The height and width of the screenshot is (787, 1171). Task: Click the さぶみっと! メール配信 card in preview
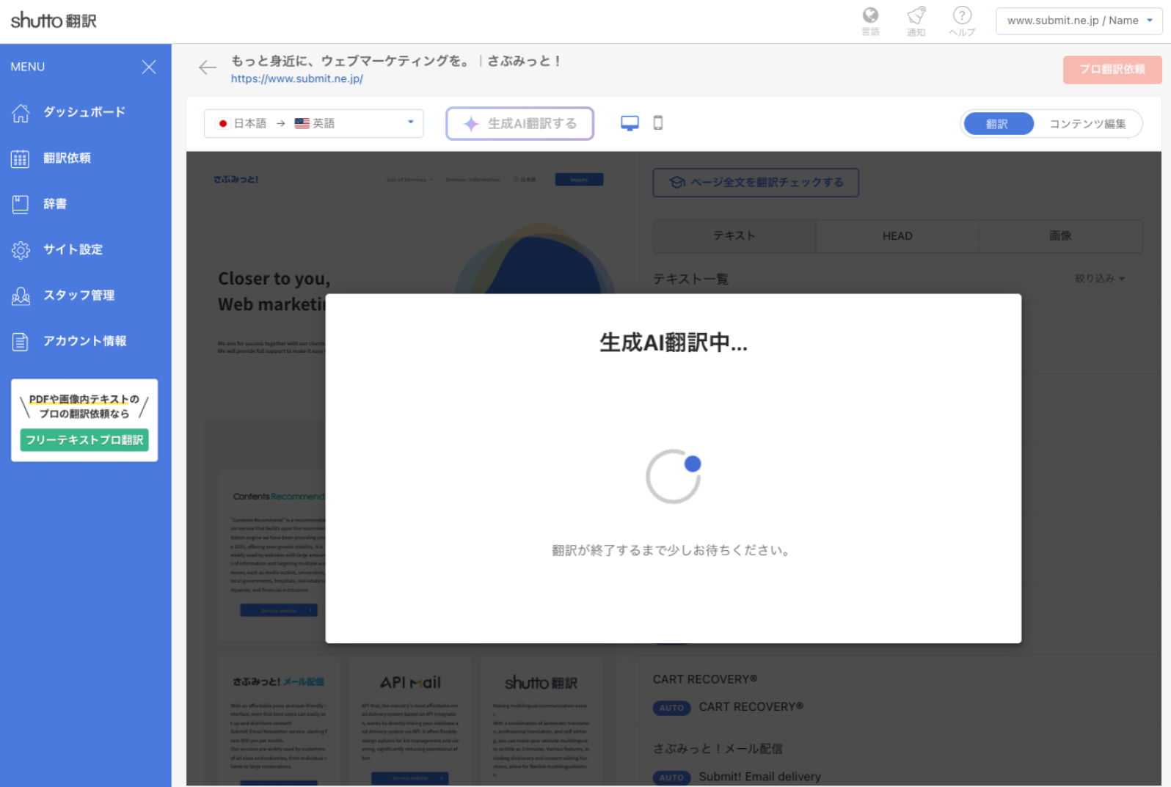coord(279,720)
